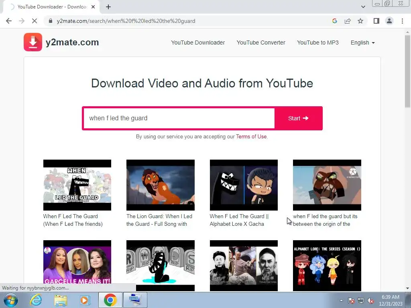Open Windows Media Player taskbar icon
Image resolution: width=411 pixels, height=308 pixels.
pos(85,300)
